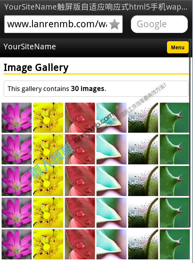Open the YourSiteName header link
The height and width of the screenshot is (263, 193).
30,47
